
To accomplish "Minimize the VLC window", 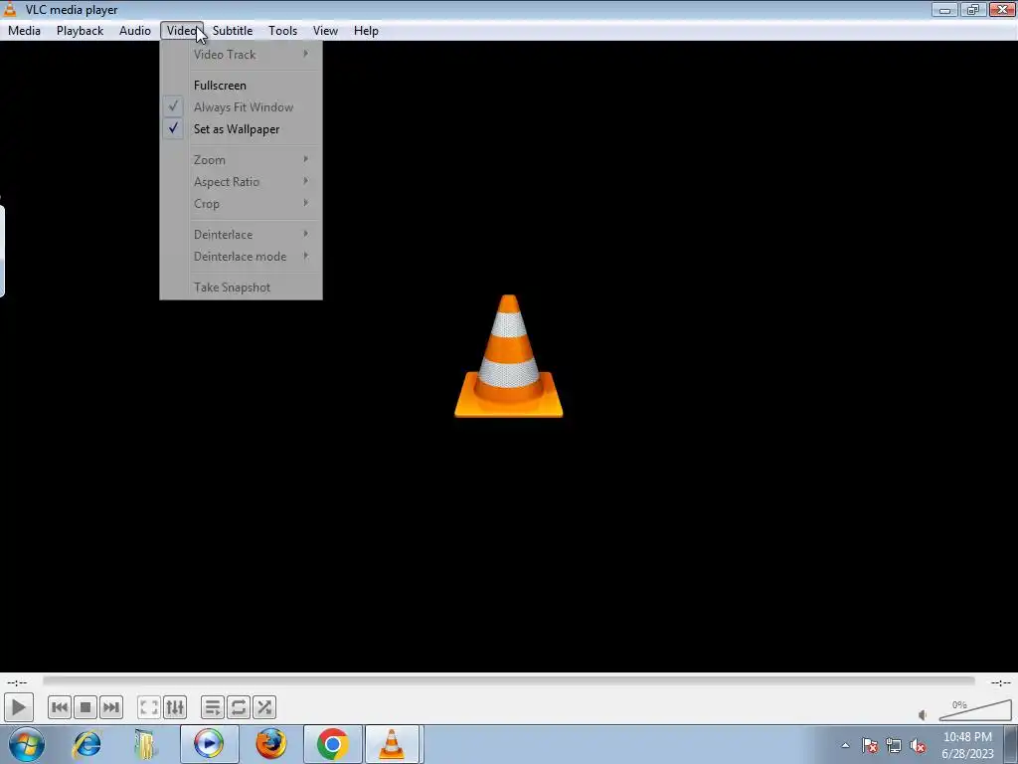I will pos(944,10).
